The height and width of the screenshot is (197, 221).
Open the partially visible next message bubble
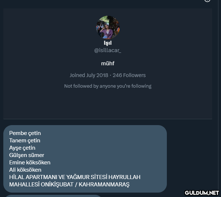click(x=53, y=196)
